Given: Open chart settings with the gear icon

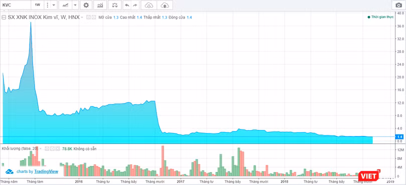Looking at the screenshot, I should pos(86,5).
